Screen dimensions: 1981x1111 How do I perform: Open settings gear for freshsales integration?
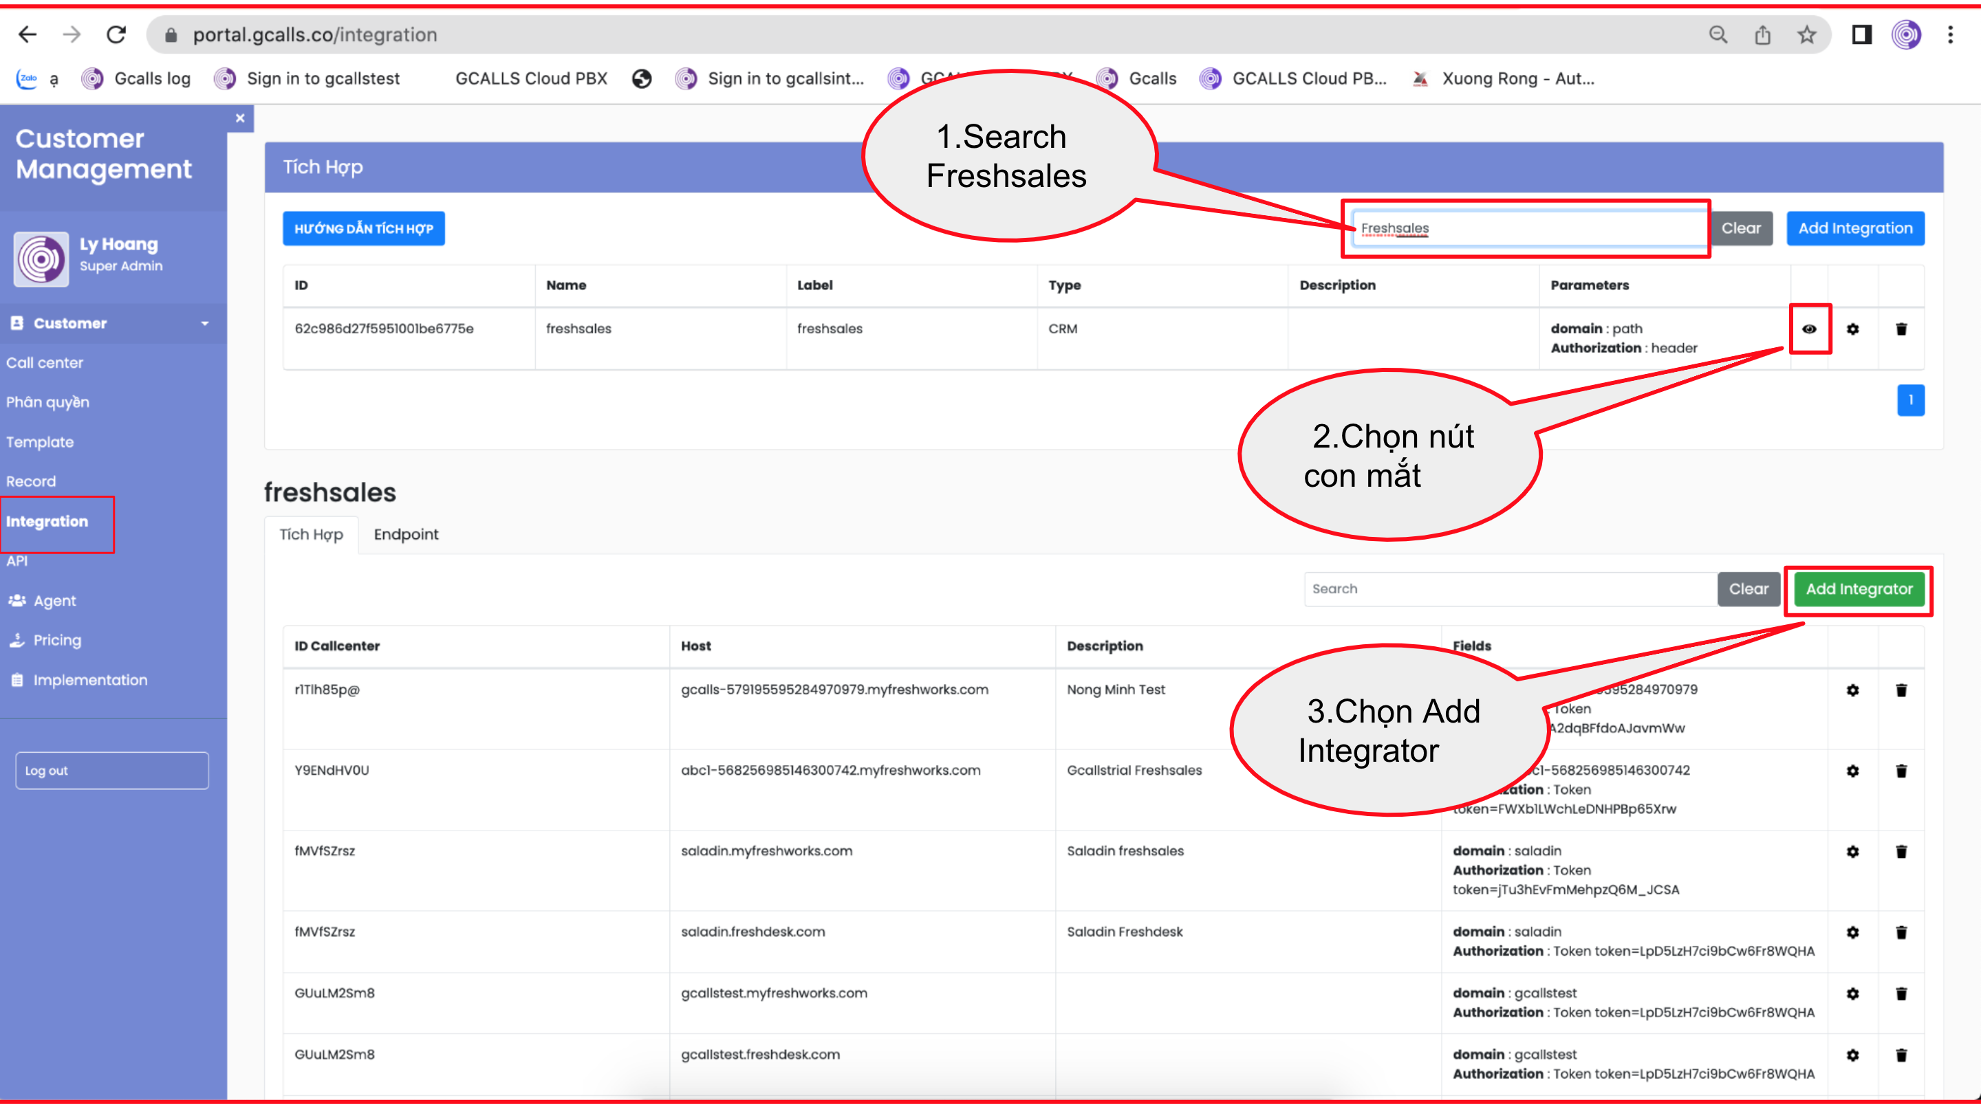coord(1852,329)
